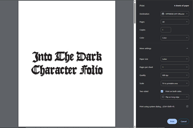Viewport: 193px width, 128px height.
Task: Collapse the More settings section
Action: [x=187, y=48]
